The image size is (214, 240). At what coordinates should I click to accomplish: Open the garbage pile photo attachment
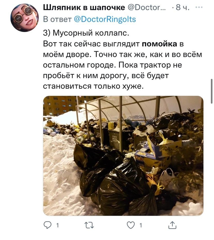point(123,156)
